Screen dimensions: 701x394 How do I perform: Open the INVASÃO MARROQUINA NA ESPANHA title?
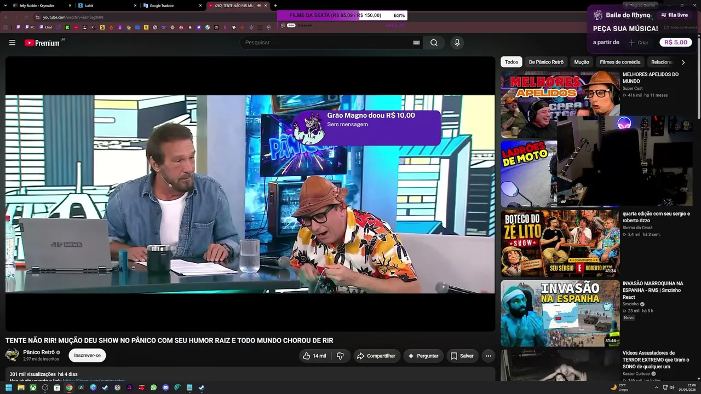[x=653, y=290]
